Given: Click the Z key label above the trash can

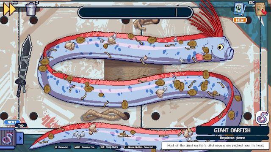Looking at the screenshot, I should click(x=37, y=3).
